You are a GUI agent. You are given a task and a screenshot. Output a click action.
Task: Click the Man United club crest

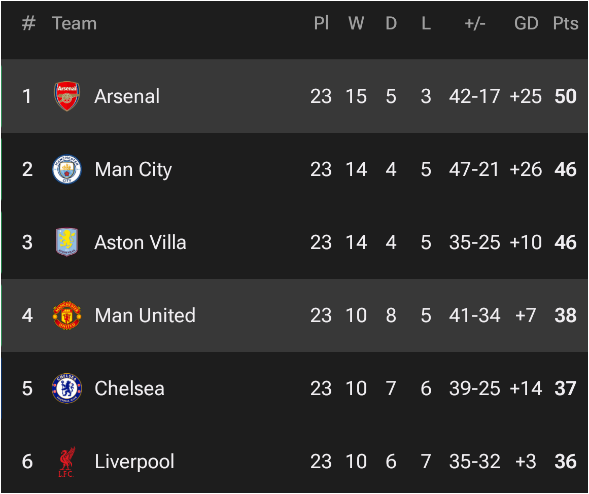[x=67, y=315]
